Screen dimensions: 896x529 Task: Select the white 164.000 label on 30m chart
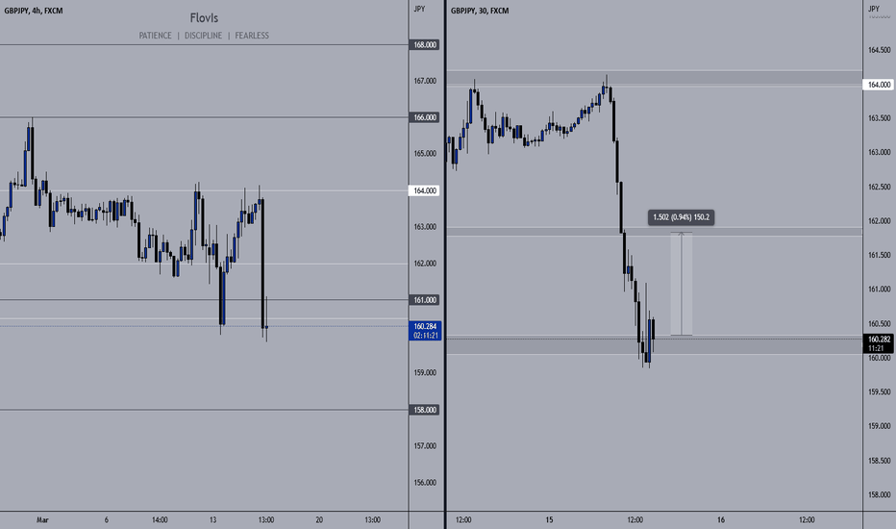pyautogui.click(x=879, y=85)
